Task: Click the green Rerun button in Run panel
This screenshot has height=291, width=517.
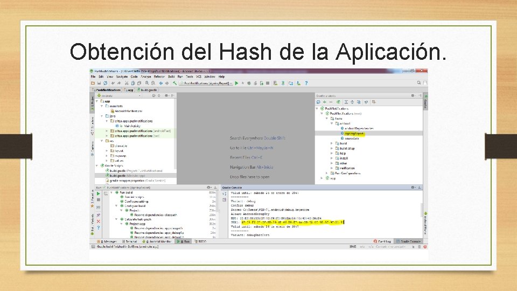Action: click(x=98, y=193)
